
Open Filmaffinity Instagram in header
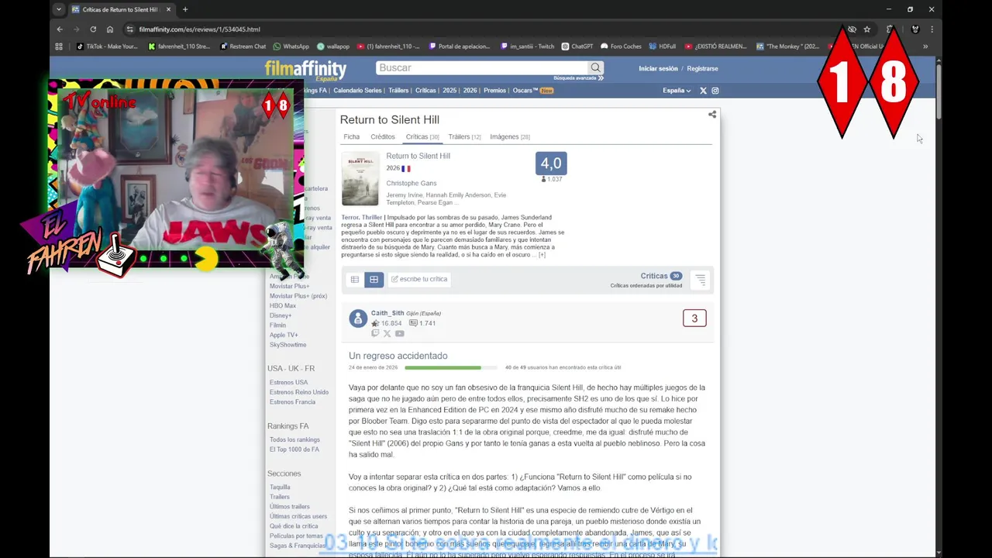(x=715, y=91)
